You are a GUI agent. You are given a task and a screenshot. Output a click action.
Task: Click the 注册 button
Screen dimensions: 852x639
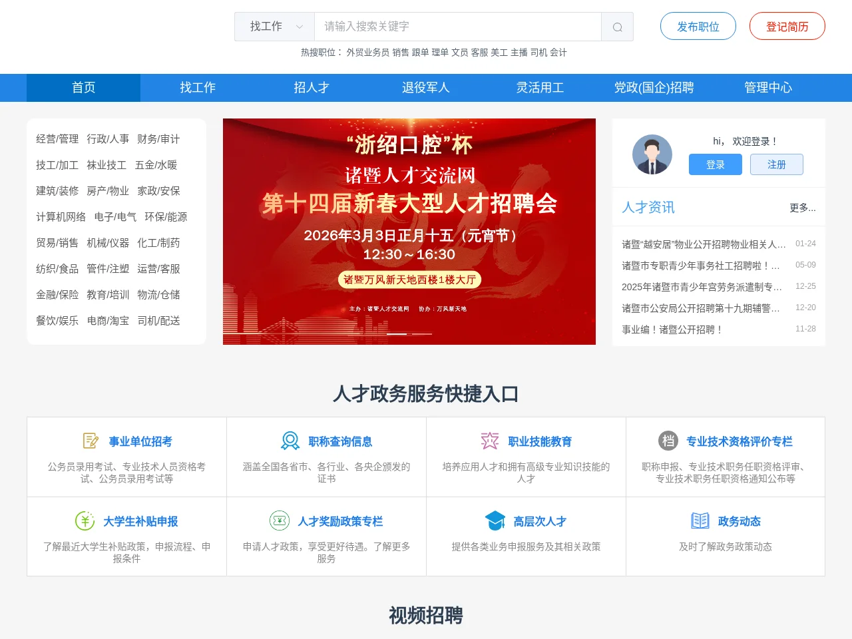(x=777, y=164)
